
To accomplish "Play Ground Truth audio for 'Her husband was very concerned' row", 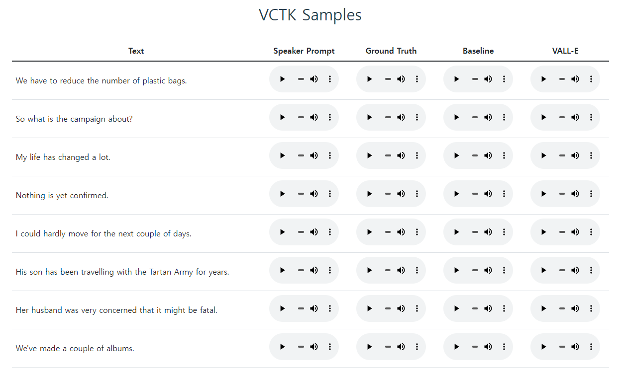I will coord(369,308).
